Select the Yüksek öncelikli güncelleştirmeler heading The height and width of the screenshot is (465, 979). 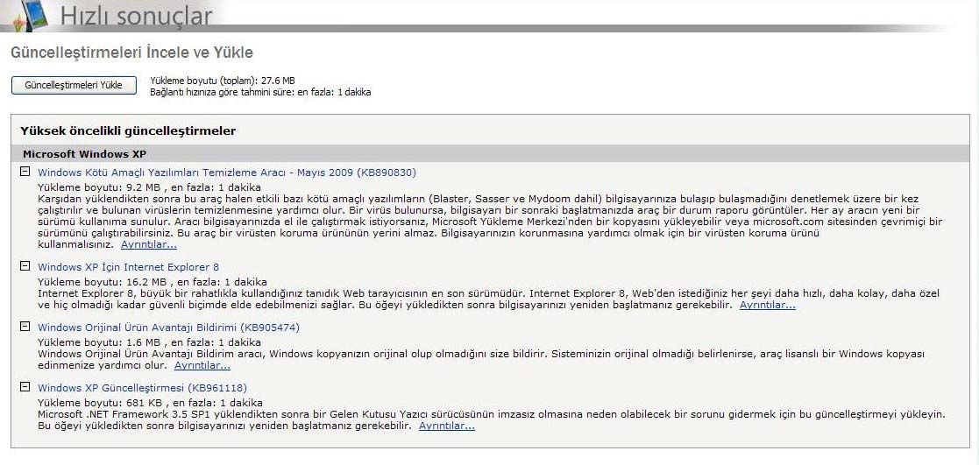[x=128, y=131]
